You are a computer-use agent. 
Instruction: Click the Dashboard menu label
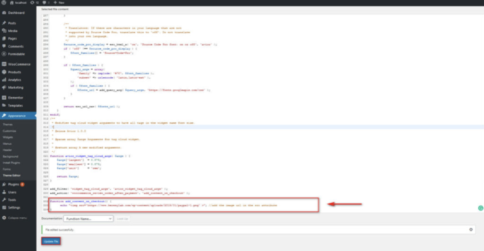(16, 13)
